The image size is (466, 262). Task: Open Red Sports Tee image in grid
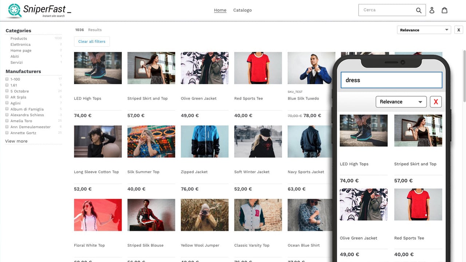pyautogui.click(x=258, y=68)
